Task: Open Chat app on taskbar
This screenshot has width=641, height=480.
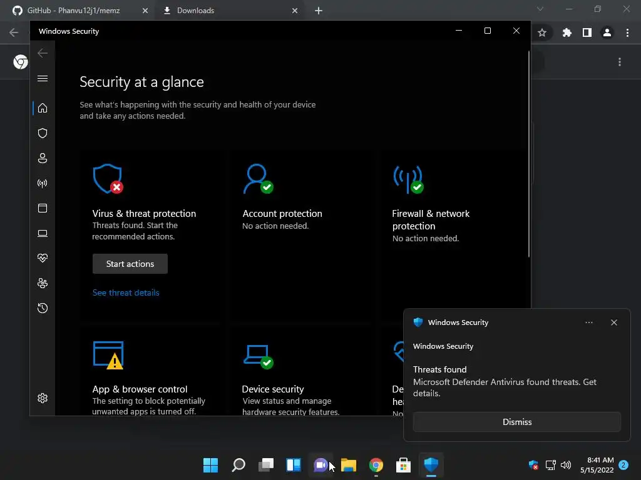Action: coord(321,465)
